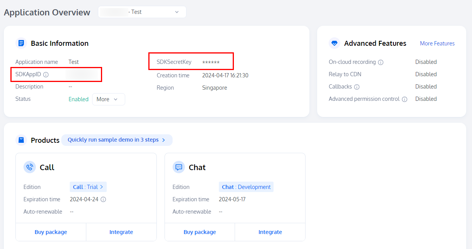Viewport: 472px width, 249px height.
Task: Click the Products shopping bag icon
Action: [x=21, y=140]
